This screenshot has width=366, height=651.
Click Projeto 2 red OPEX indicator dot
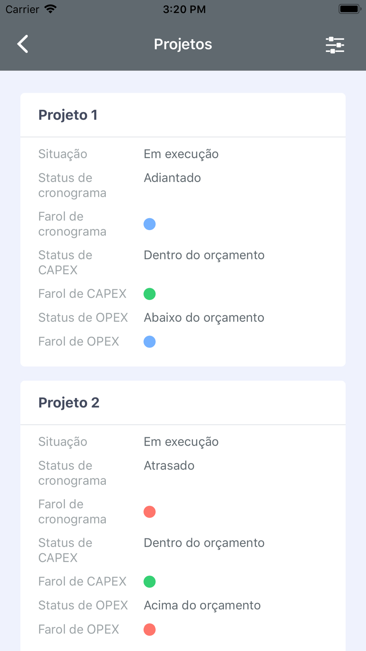(x=149, y=629)
